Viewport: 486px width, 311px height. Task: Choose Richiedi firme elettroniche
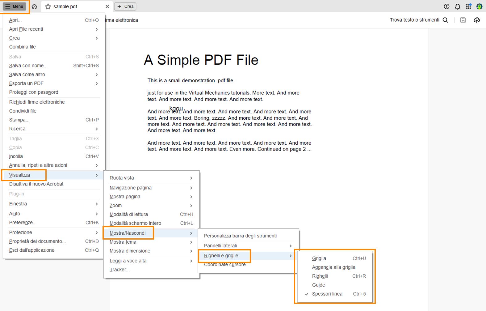point(54,102)
